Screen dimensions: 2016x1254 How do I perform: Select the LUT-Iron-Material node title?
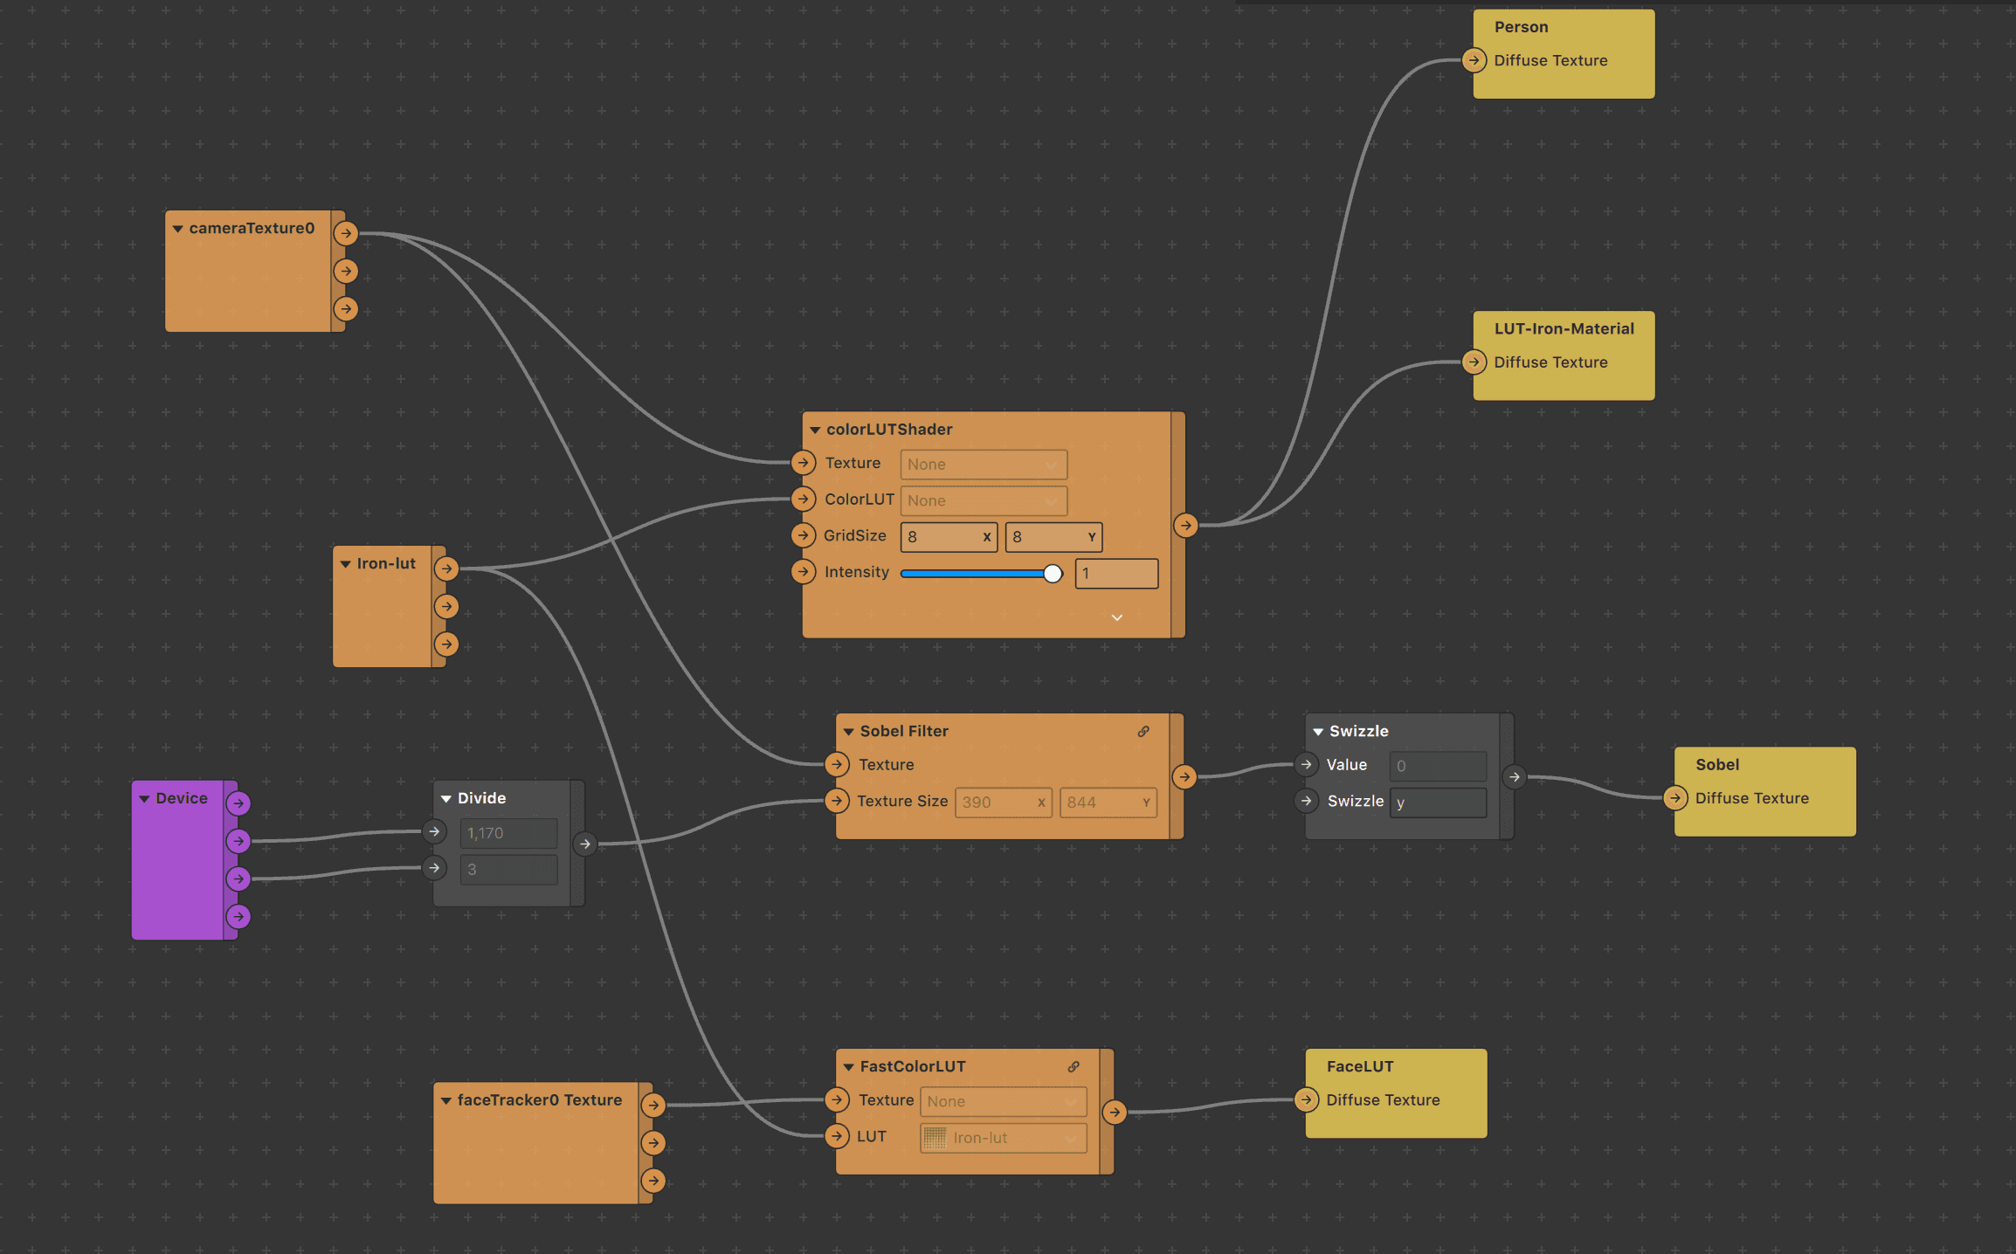[1564, 329]
